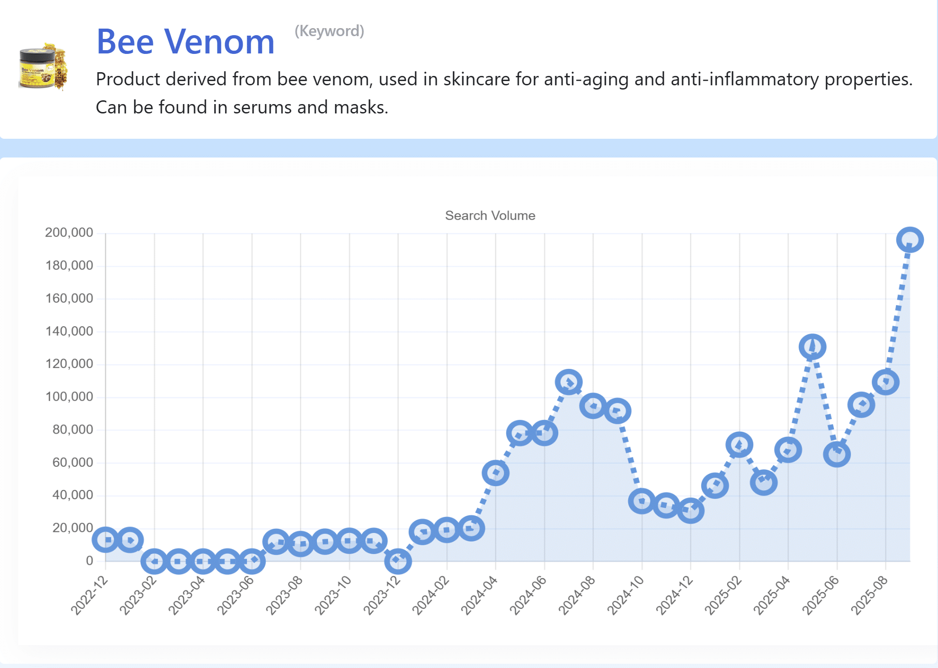Toggle the Search Volume chart legend label
Viewport: 938px width, 668px height.
click(x=490, y=216)
